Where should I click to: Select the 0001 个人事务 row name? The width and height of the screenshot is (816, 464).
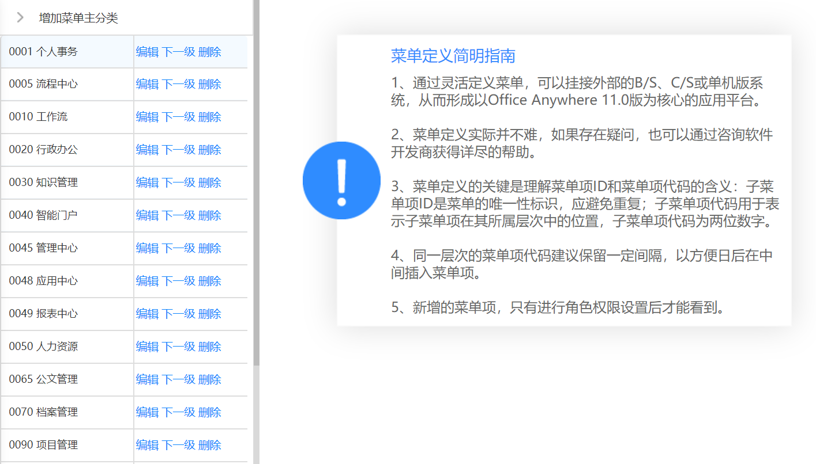[x=43, y=52]
